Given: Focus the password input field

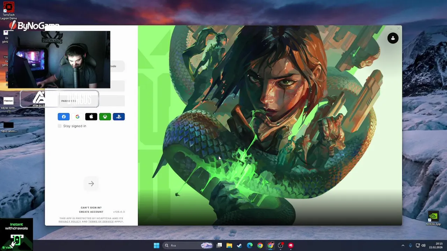Looking at the screenshot, I should (91, 101).
